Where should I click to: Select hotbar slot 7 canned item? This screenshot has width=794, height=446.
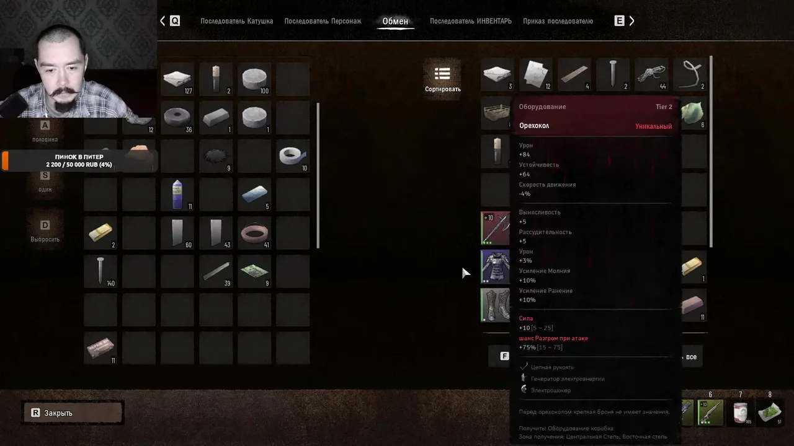pos(740,413)
